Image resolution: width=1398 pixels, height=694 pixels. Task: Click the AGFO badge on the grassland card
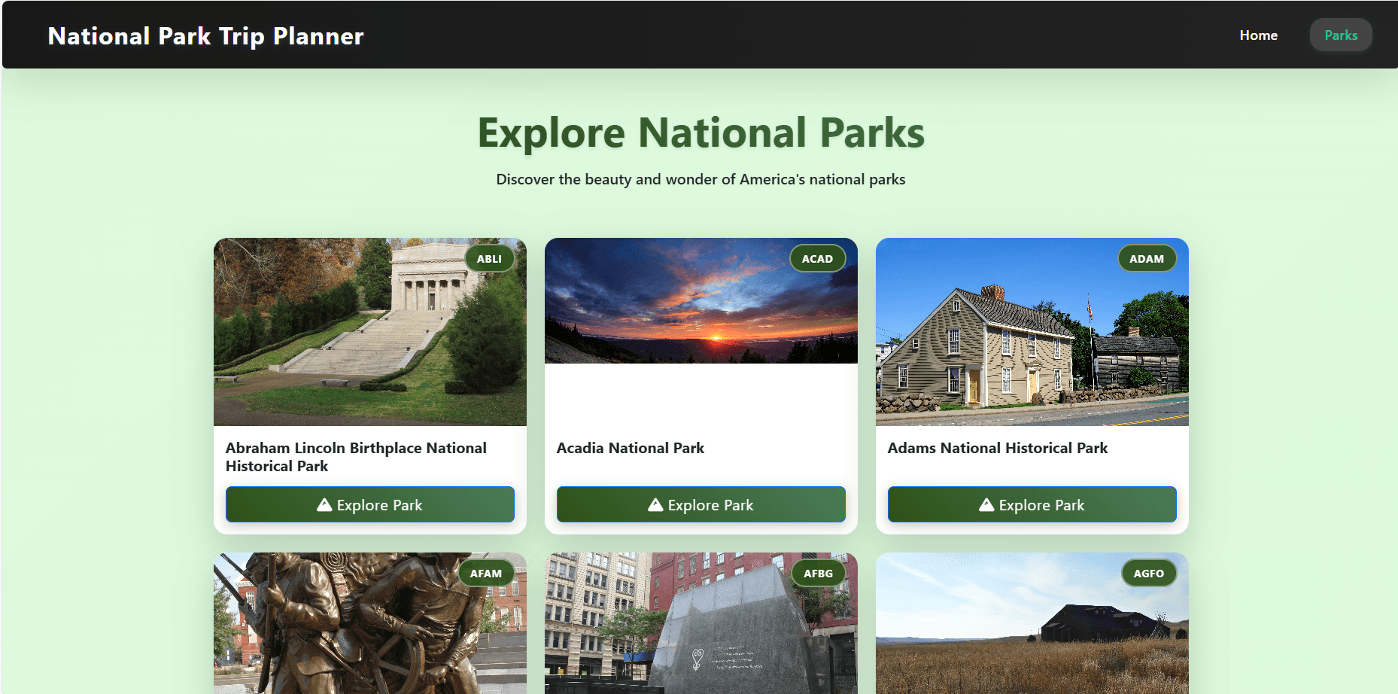(1147, 573)
